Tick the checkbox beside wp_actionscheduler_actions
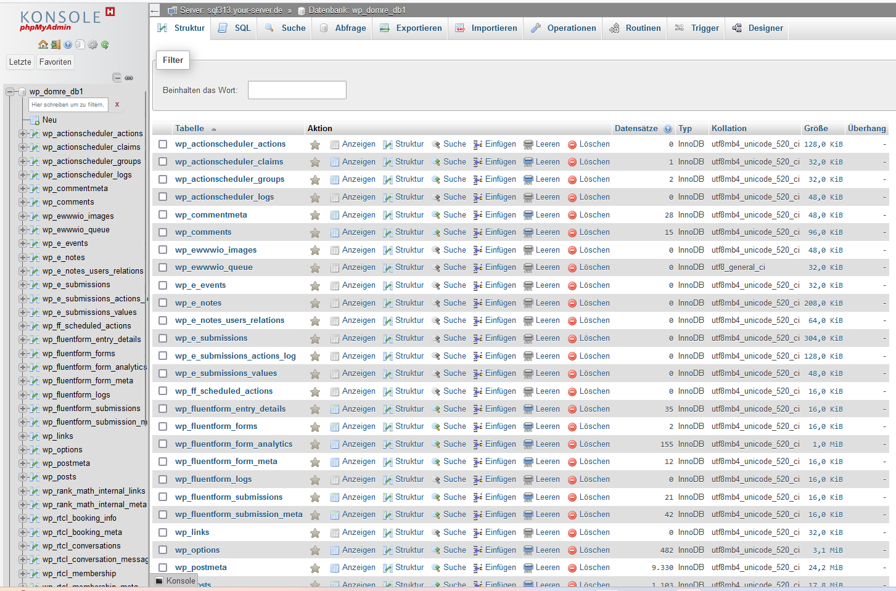 (163, 144)
